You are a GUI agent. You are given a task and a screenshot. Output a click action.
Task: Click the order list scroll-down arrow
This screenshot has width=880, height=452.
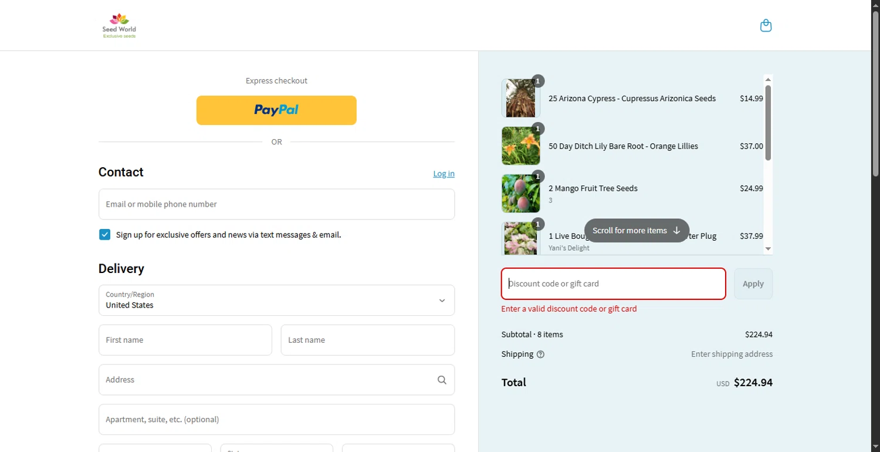pos(768,249)
